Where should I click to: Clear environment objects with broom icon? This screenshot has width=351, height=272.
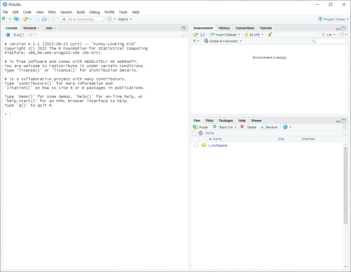pyautogui.click(x=270, y=34)
